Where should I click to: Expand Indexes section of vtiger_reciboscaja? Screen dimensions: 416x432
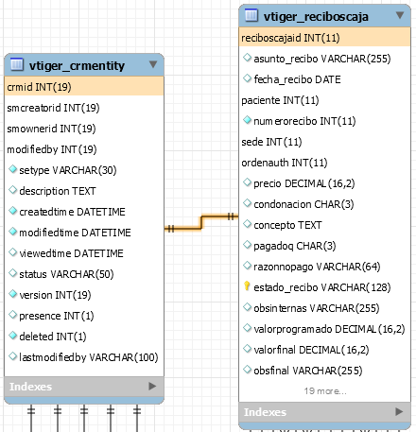tap(399, 411)
